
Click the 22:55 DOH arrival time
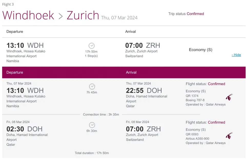pos(144,91)
